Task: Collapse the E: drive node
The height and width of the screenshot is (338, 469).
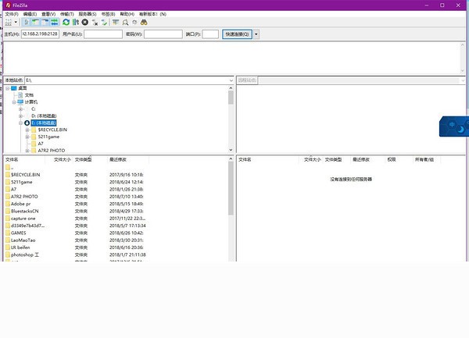Action: [x=20, y=123]
